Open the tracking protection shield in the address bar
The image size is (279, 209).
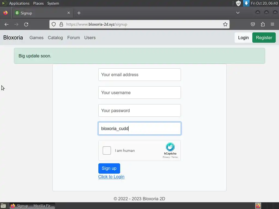pyautogui.click(x=54, y=24)
